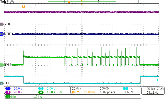165x99 pixels.
Task: Click the 1.74 A Max measurement value
Action: 38,97
